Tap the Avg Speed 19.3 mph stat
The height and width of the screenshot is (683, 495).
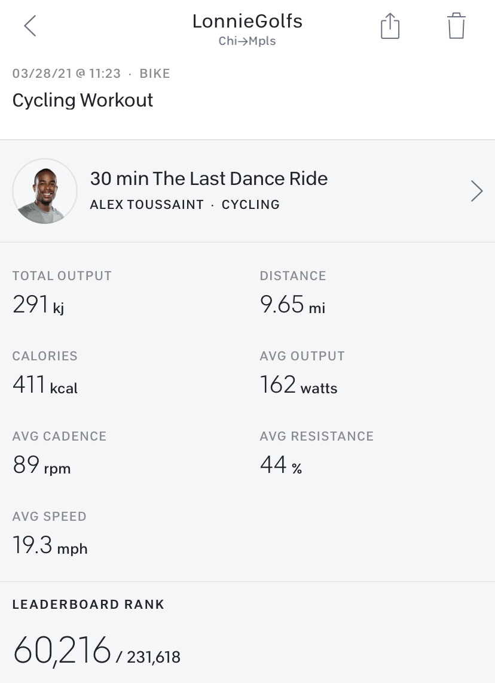tap(50, 545)
